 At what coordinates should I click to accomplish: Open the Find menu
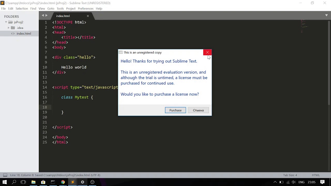pos(33,9)
